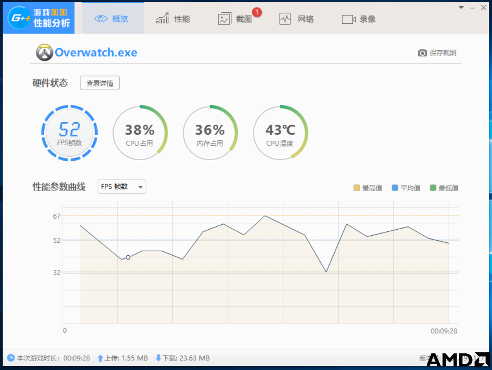The height and width of the screenshot is (370, 492).
Task: Click the 52 label on the chart axis
Action: (x=57, y=241)
